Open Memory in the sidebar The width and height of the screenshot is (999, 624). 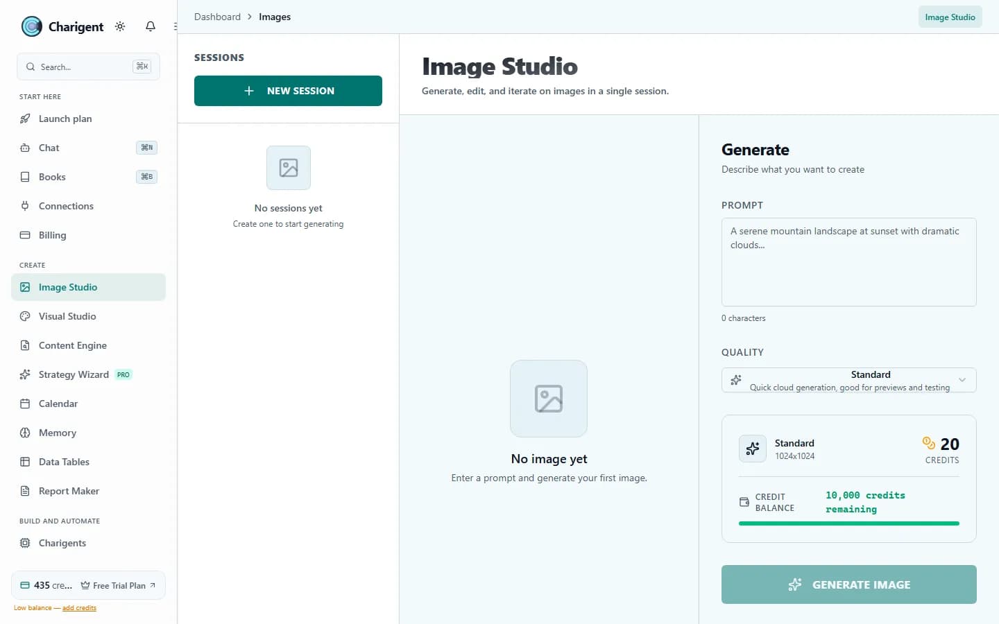88,433
